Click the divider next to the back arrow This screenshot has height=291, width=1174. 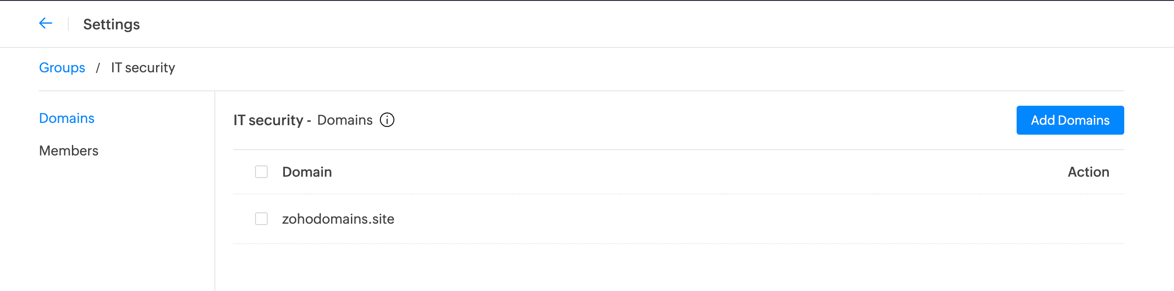(68, 23)
